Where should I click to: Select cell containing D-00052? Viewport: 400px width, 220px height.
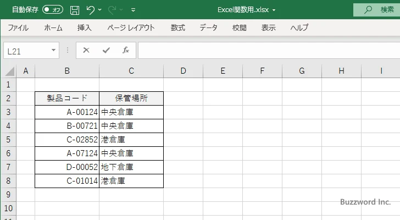[67, 167]
